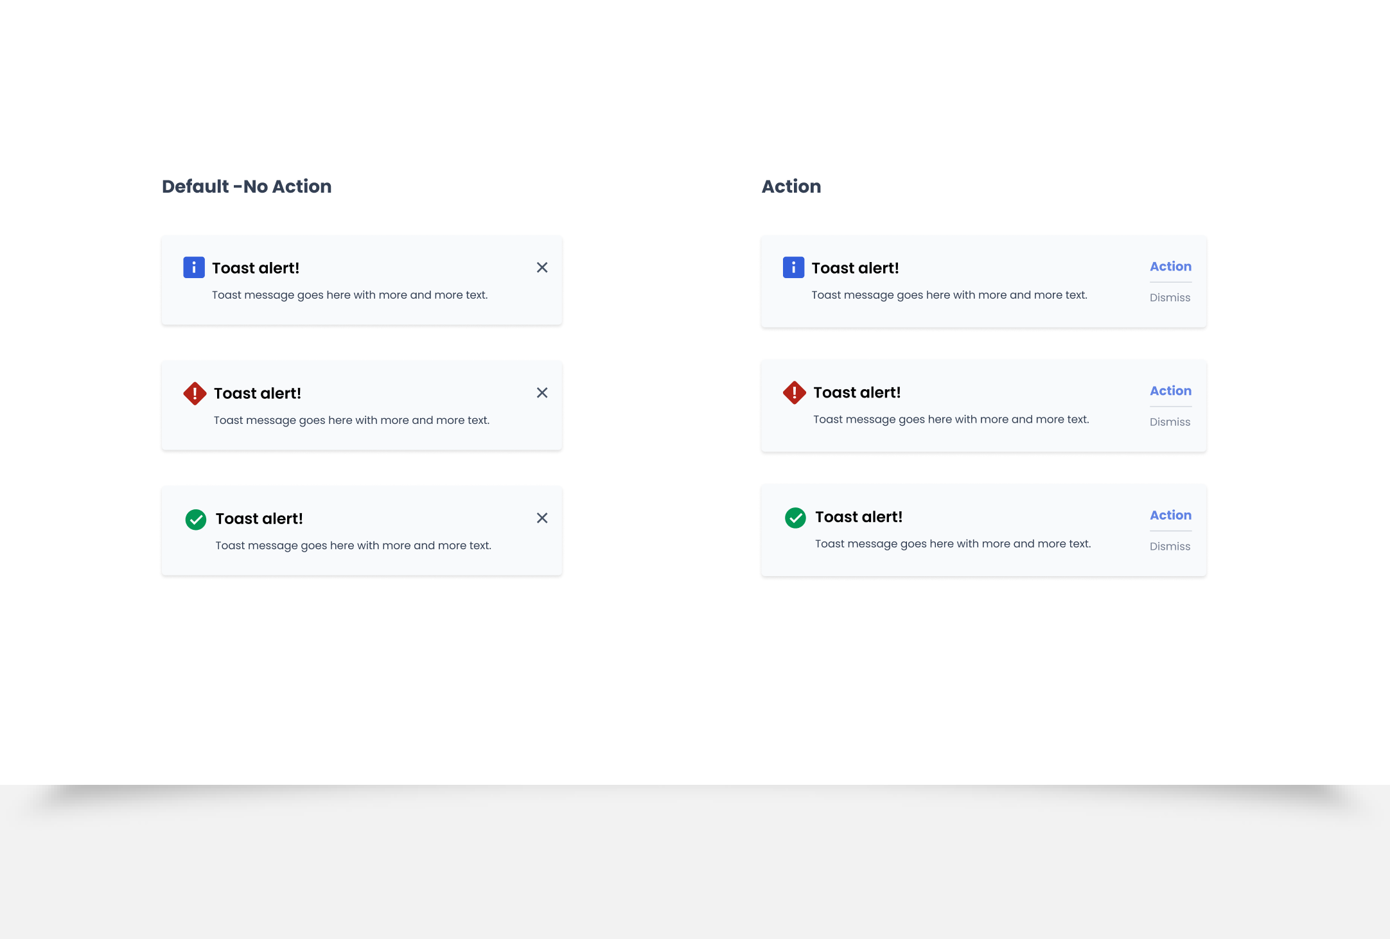Click red warning diamond in Action column toast
Image resolution: width=1390 pixels, height=939 pixels.
(x=794, y=392)
